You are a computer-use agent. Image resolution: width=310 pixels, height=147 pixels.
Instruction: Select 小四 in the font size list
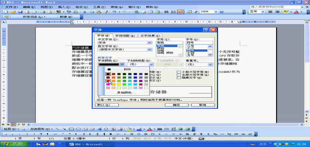coord(190,53)
